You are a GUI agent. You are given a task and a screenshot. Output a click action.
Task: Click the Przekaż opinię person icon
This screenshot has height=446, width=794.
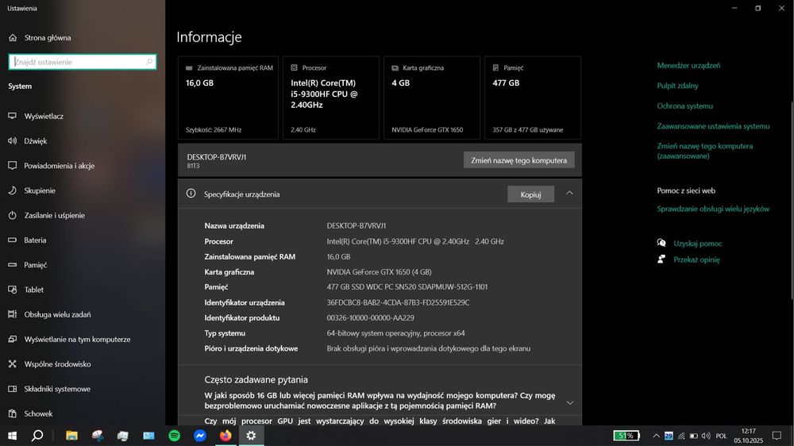tap(661, 260)
